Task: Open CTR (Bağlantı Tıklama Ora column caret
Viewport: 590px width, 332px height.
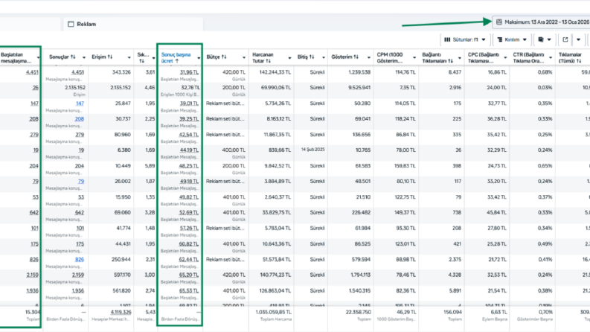Action: point(551,57)
